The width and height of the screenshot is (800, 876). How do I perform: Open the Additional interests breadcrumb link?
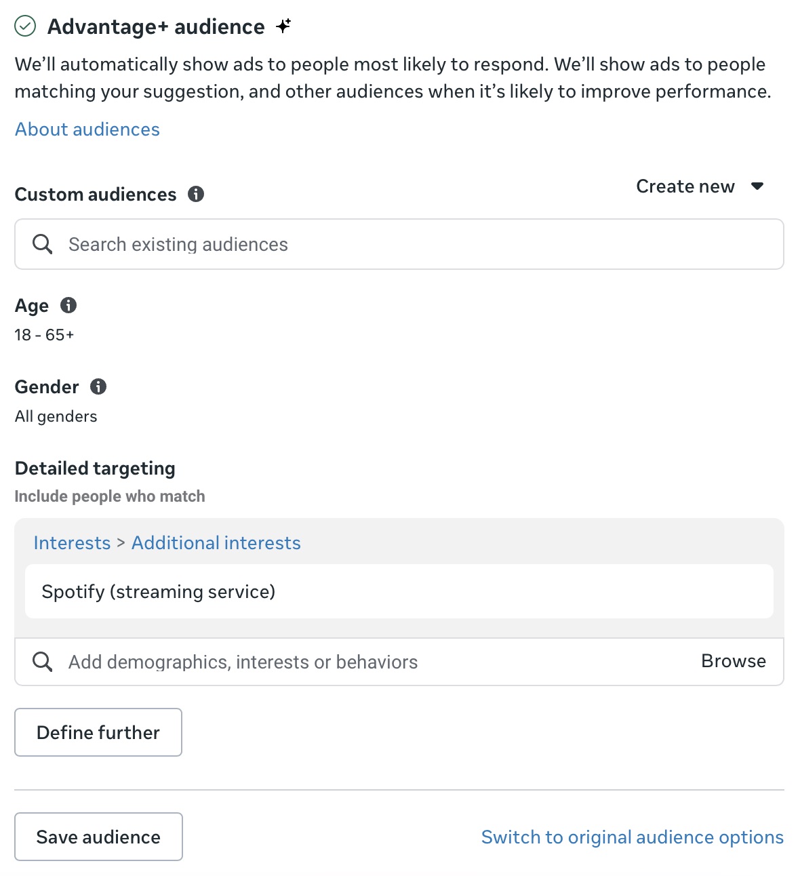[x=216, y=542]
